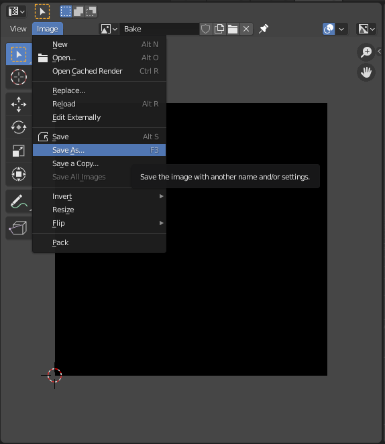
Task: Click the pan hand icon
Action: 366,72
